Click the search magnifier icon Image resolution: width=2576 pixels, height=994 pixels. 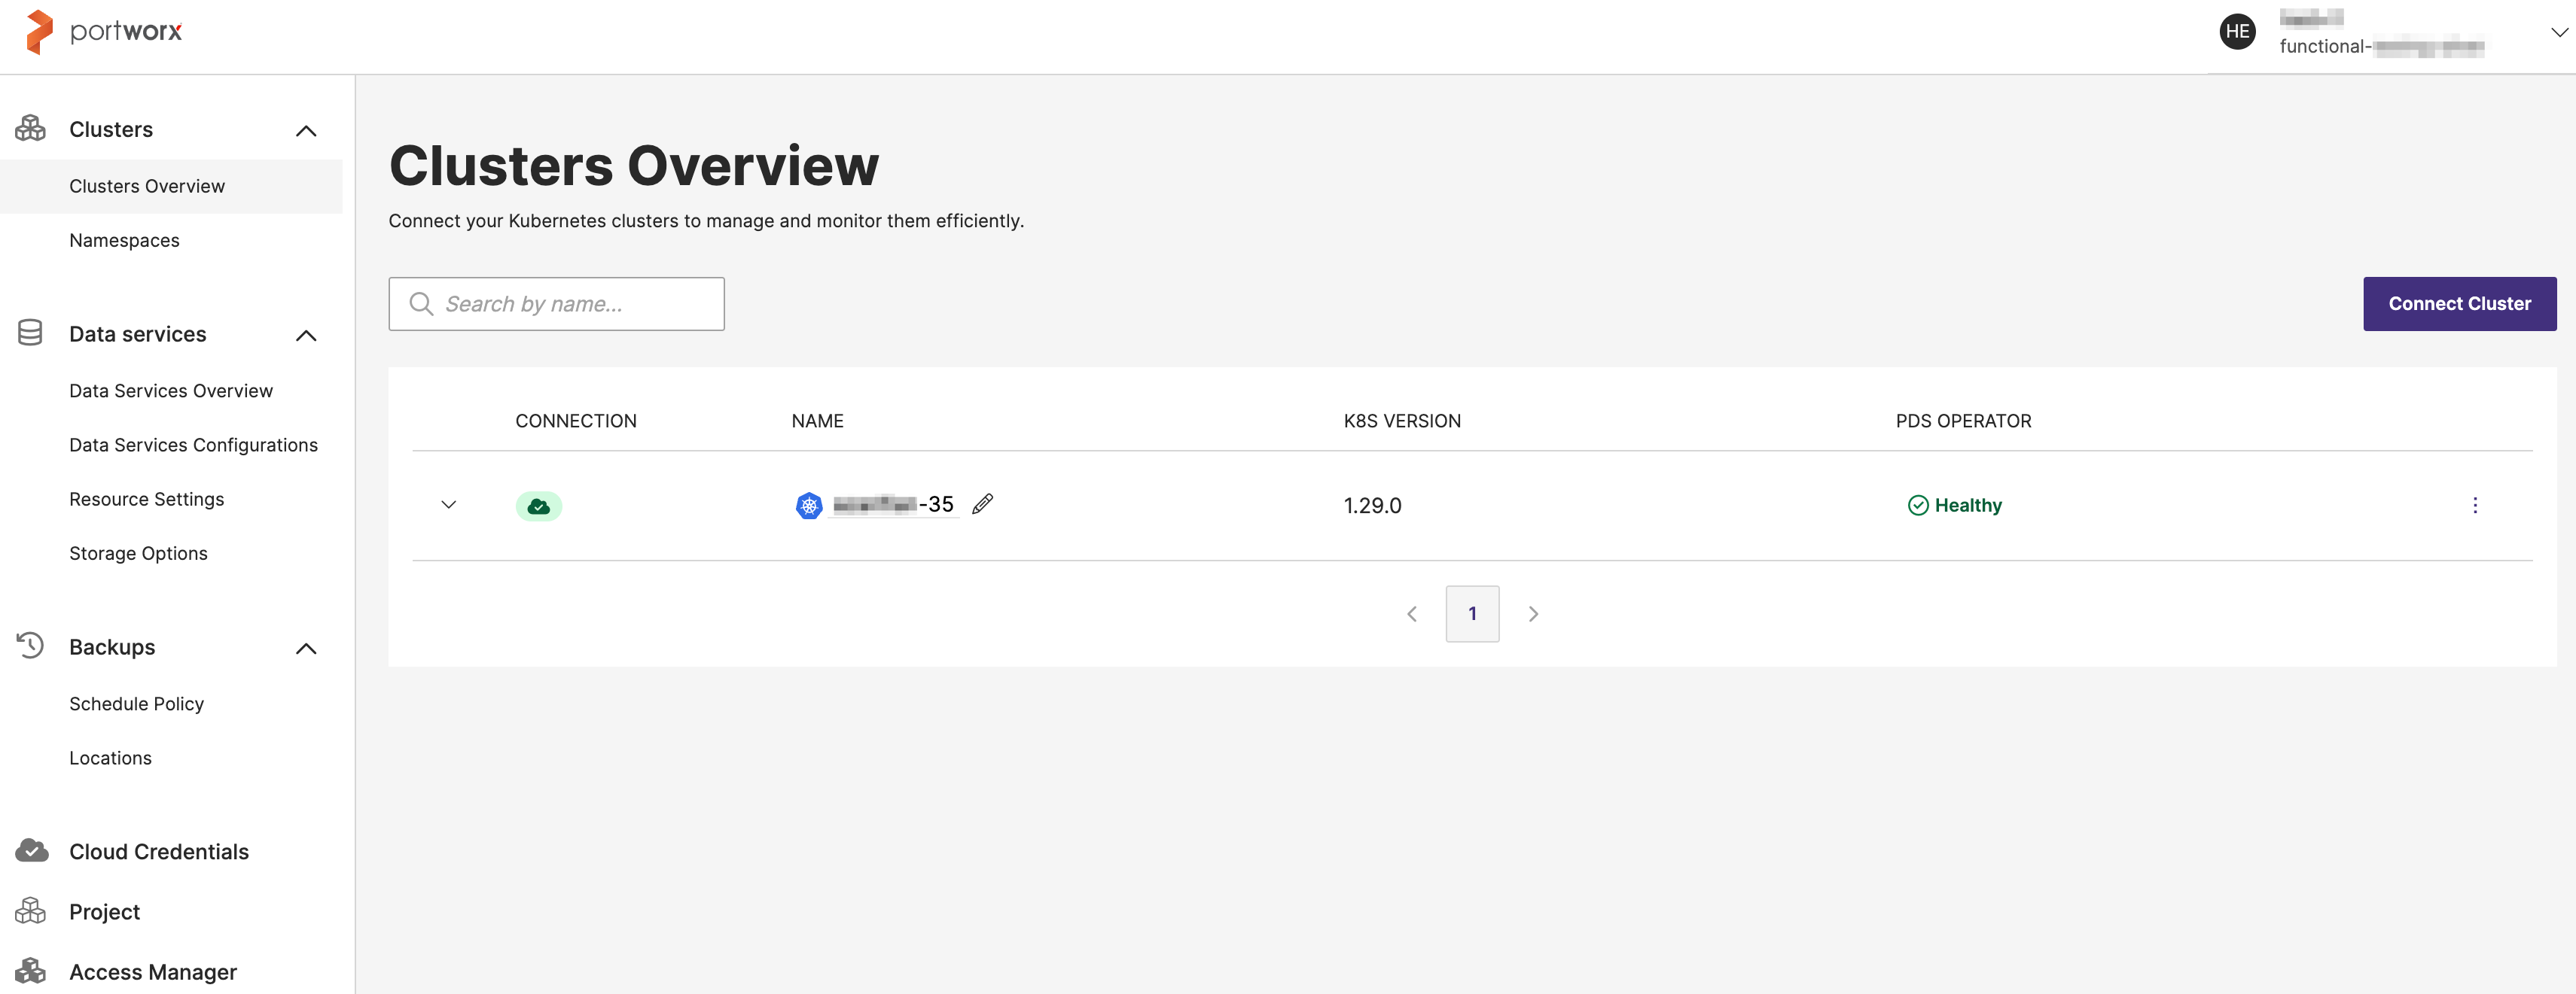click(x=421, y=304)
